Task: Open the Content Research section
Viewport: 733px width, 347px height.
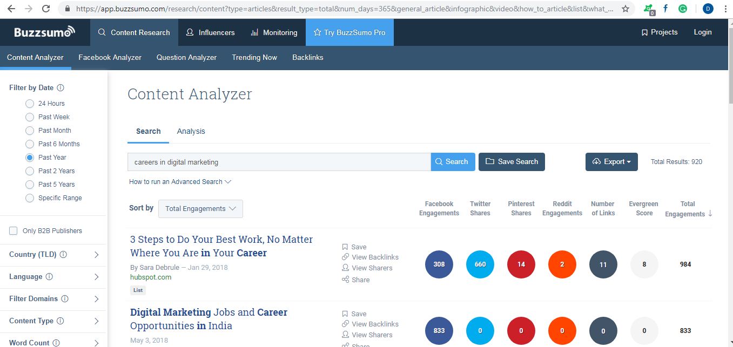Action: tap(134, 32)
